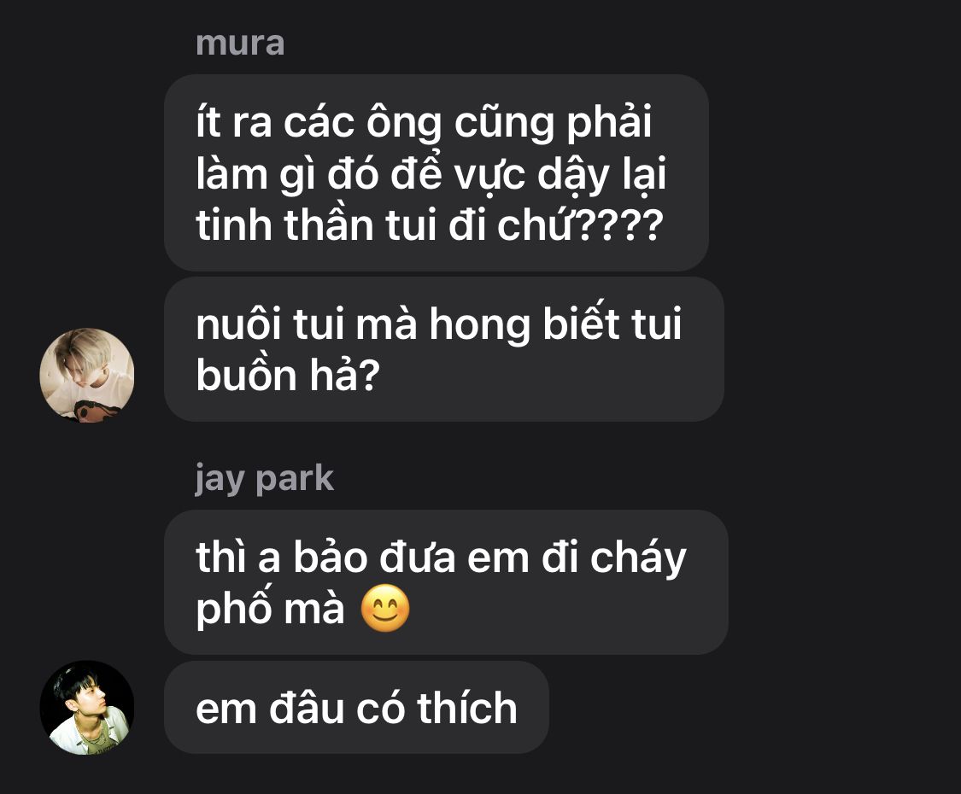Click the 'nuôi tui mà hong biết' message bubble
Screen dimensions: 961x794
coord(443,349)
